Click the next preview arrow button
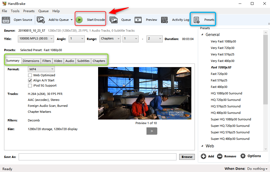270x172 pixels. pos(152,131)
